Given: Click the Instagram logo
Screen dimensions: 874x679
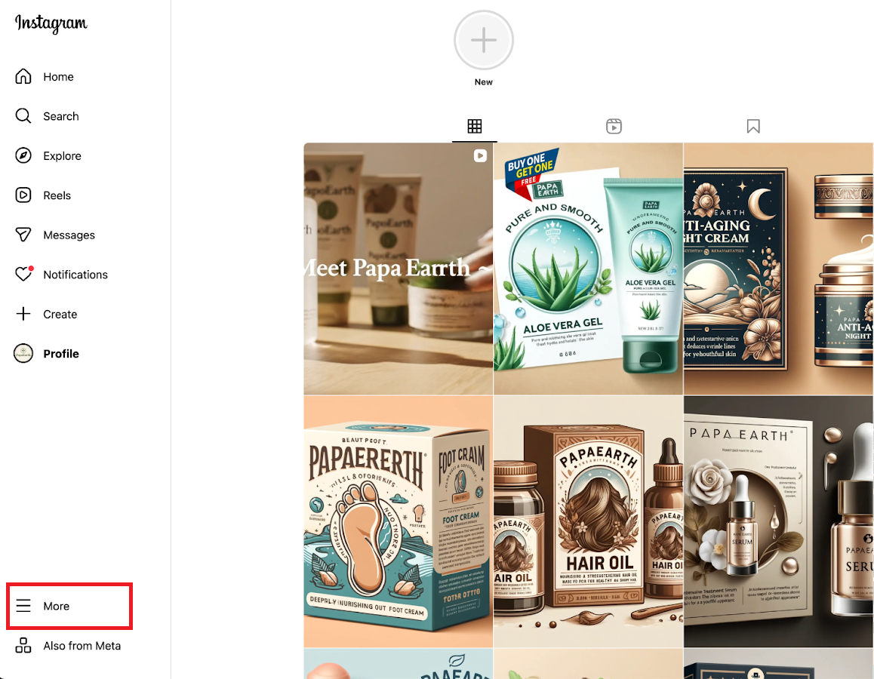Looking at the screenshot, I should (x=51, y=23).
